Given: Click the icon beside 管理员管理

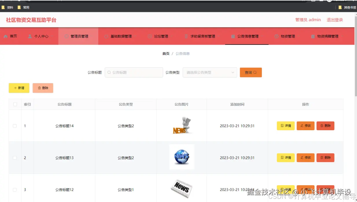Looking at the screenshot, I should 66,36.
